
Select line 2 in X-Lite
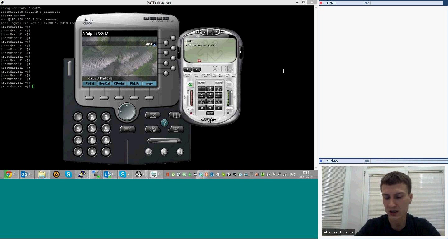pos(197,69)
